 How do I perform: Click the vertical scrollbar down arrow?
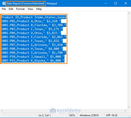(129, 107)
